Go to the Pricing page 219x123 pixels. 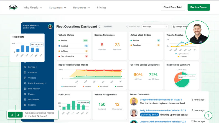(101, 7)
